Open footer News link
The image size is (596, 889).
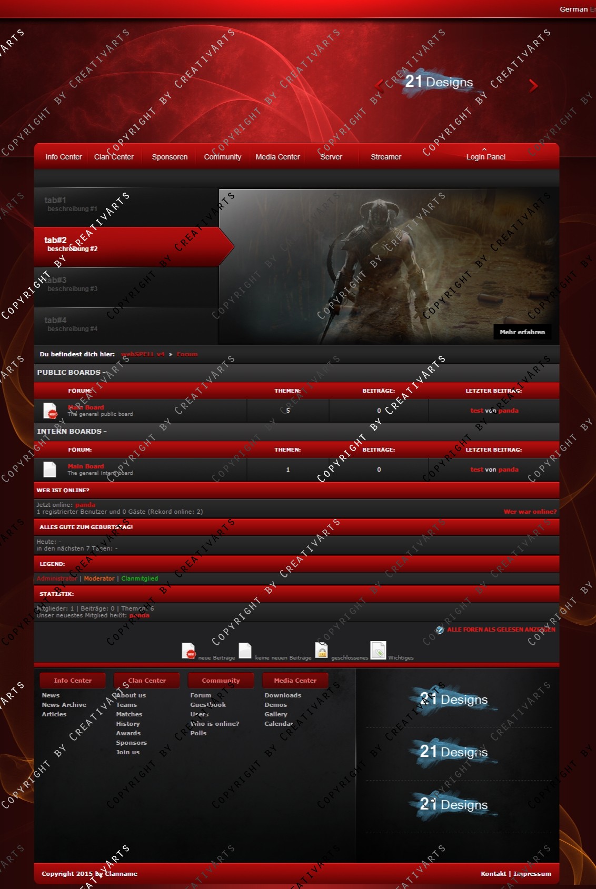(51, 695)
